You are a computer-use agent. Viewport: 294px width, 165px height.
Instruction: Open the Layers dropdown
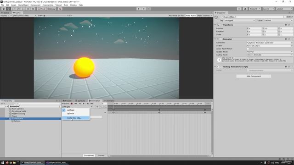268,9
